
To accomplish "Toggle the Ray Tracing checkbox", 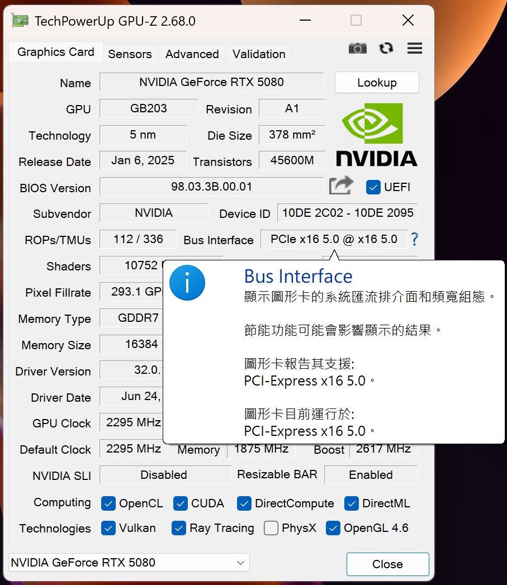I will 179,529.
